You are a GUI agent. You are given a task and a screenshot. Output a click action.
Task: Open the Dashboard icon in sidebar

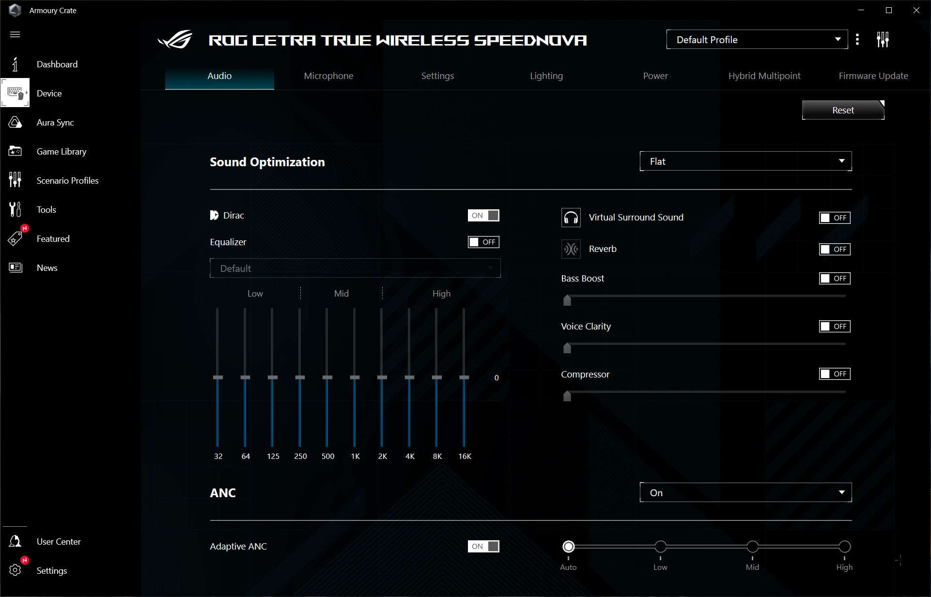[x=15, y=64]
